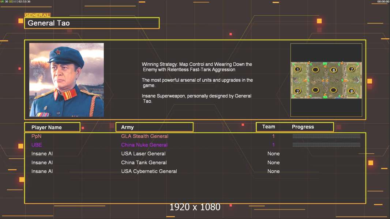Click the 'most powerful arsenal' description line
This screenshot has width=390, height=219.
point(197,83)
